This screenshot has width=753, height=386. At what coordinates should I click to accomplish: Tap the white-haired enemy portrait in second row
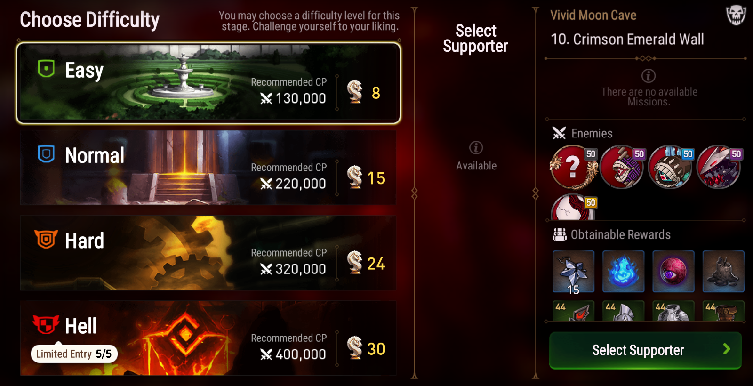(573, 208)
